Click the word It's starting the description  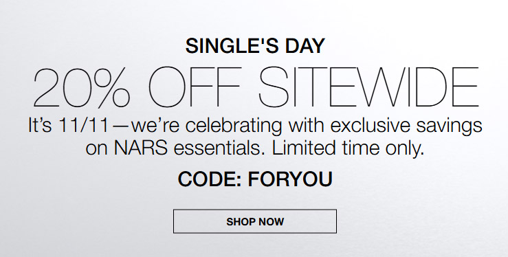pos(39,126)
